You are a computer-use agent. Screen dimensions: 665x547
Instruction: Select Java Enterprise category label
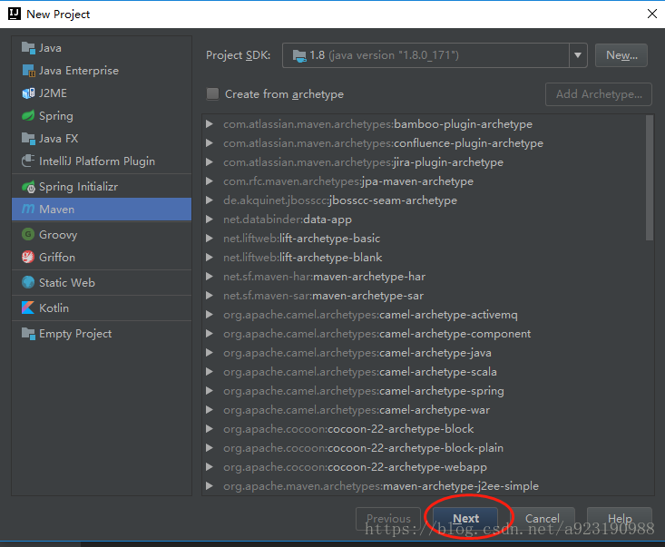click(79, 71)
